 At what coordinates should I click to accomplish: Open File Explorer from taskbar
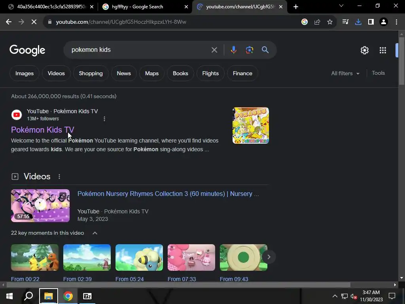coord(49,296)
